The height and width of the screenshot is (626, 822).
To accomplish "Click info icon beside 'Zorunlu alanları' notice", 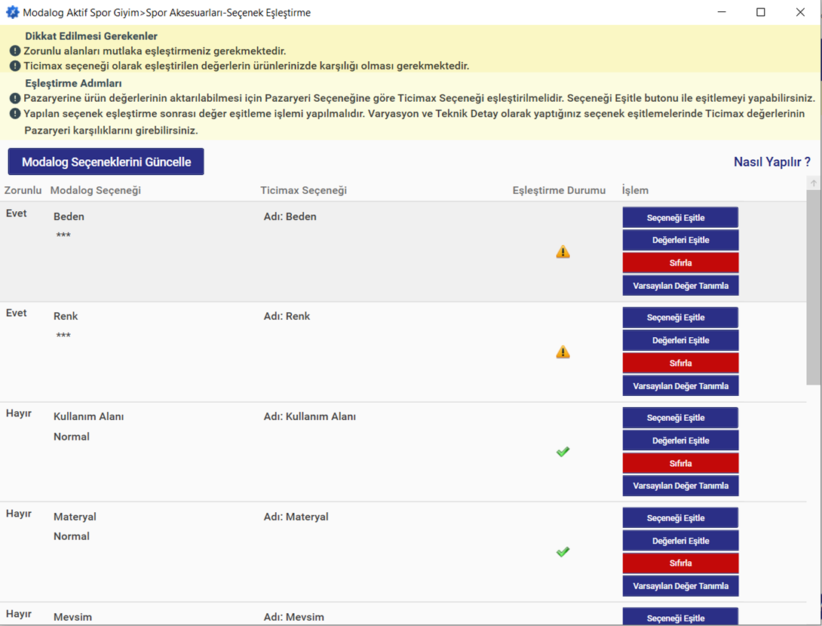I will 15,51.
